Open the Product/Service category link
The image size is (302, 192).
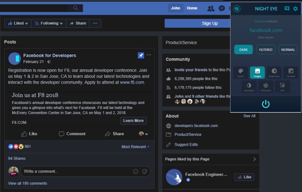(x=188, y=134)
